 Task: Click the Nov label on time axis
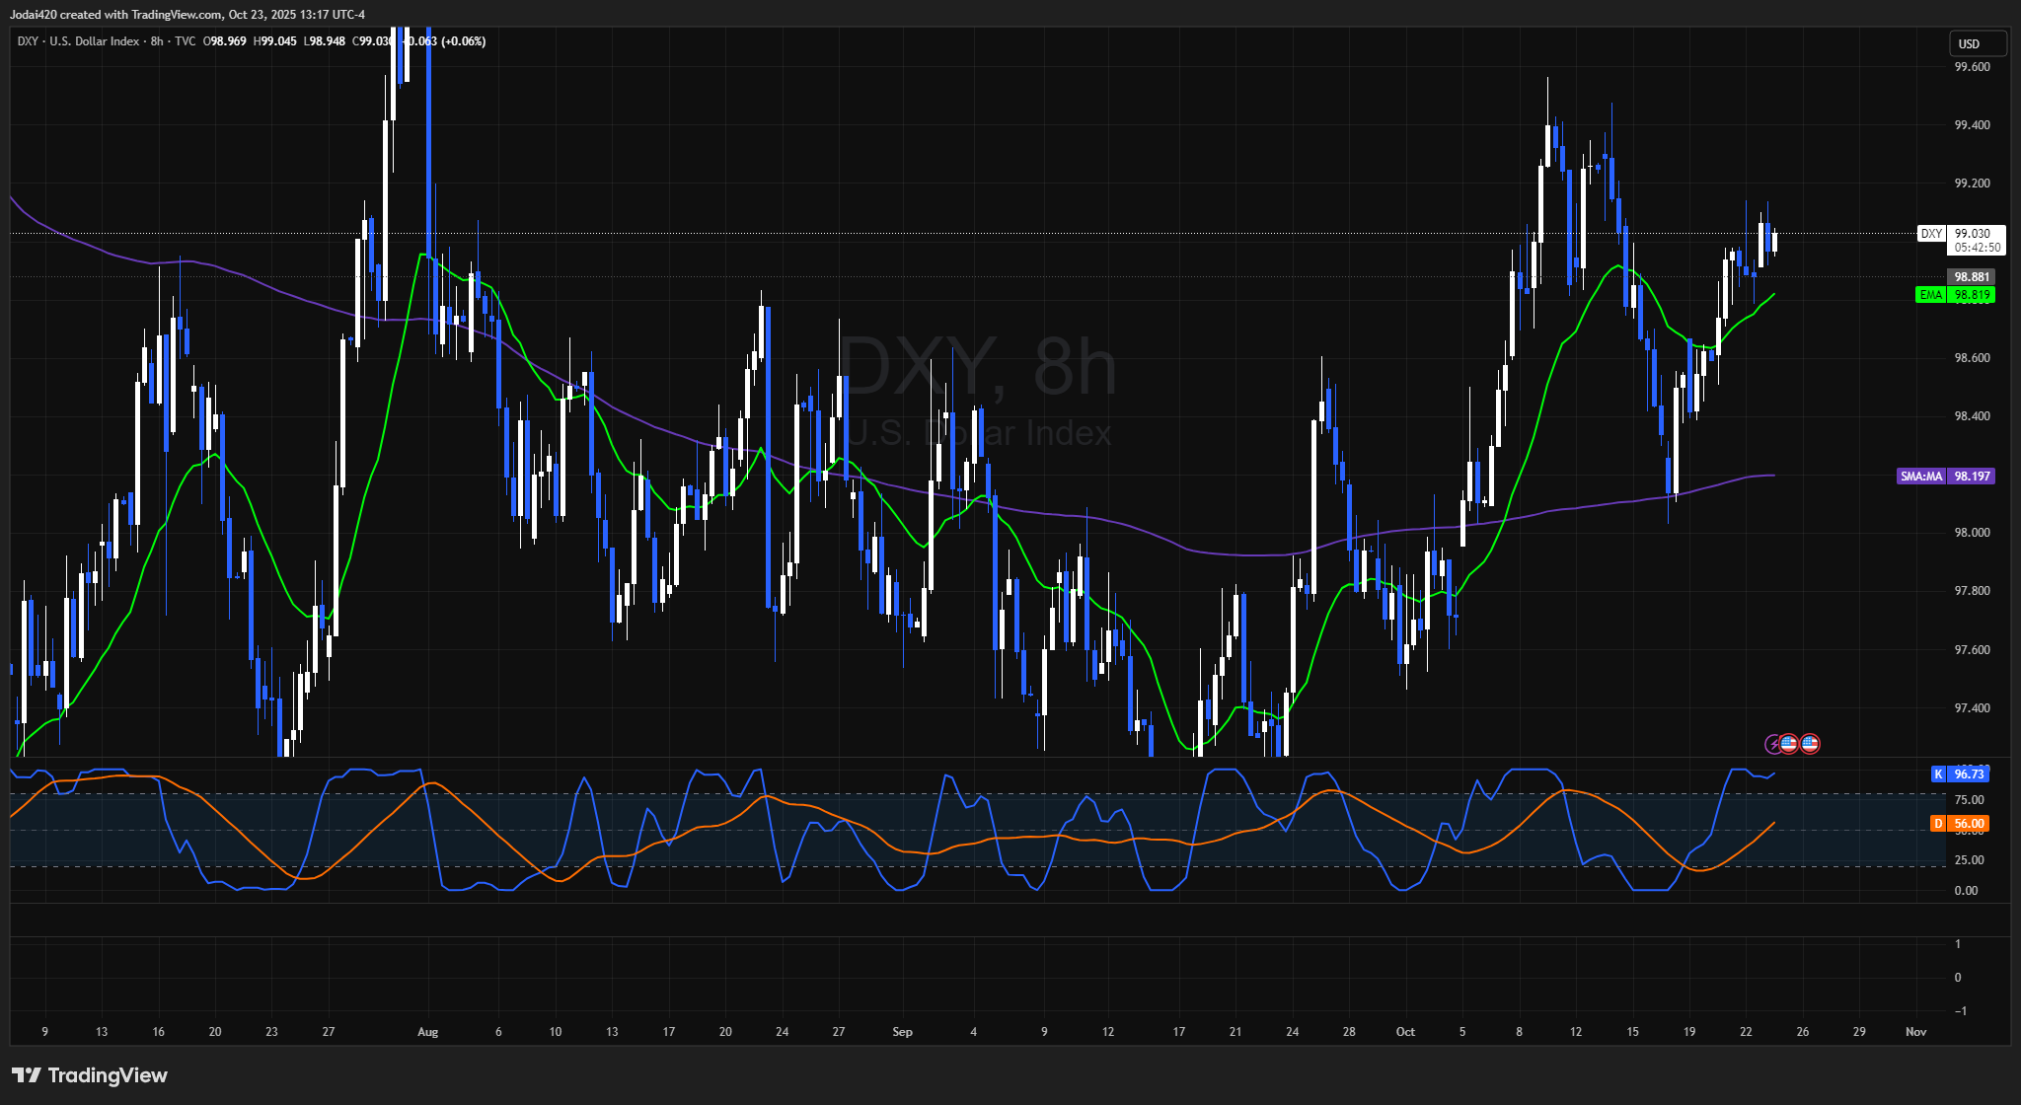1915,1032
